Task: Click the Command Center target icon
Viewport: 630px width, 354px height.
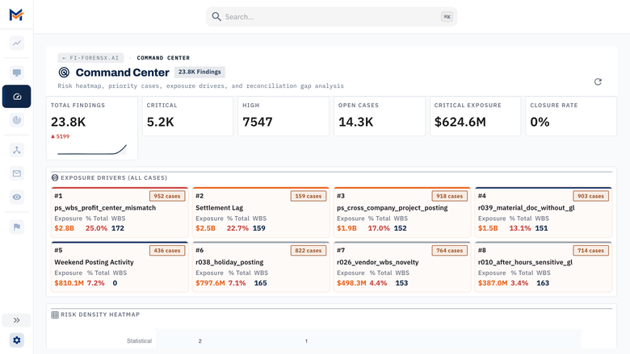Action: (64, 72)
